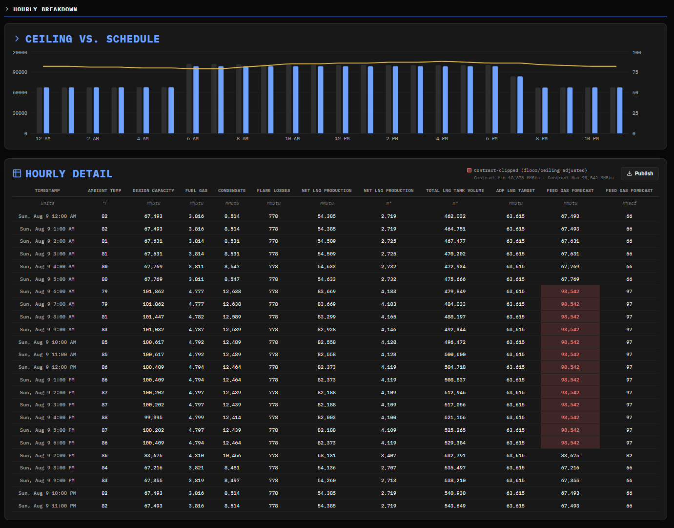Viewport: 674px width, 528px height.
Task: Sort by the Timestamp column header
Action: coord(47,190)
